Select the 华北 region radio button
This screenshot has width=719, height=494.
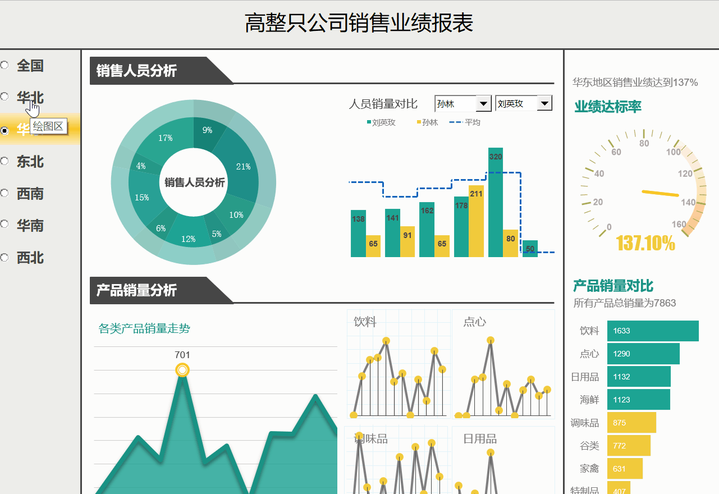[4, 97]
